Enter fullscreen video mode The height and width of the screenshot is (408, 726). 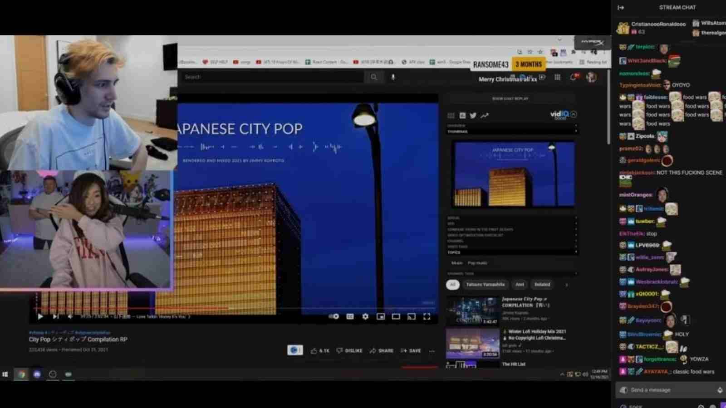427,316
